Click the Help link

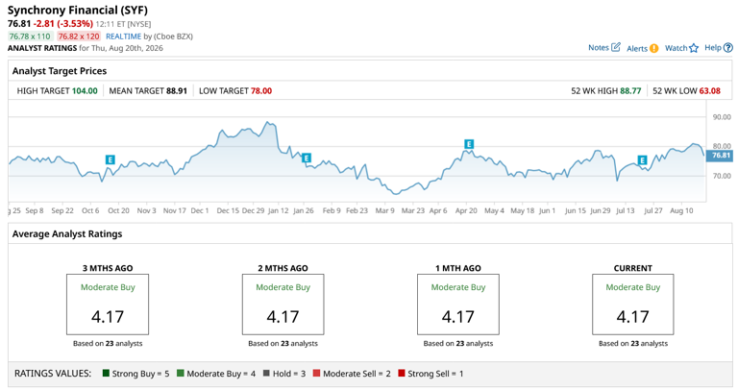pyautogui.click(x=713, y=47)
